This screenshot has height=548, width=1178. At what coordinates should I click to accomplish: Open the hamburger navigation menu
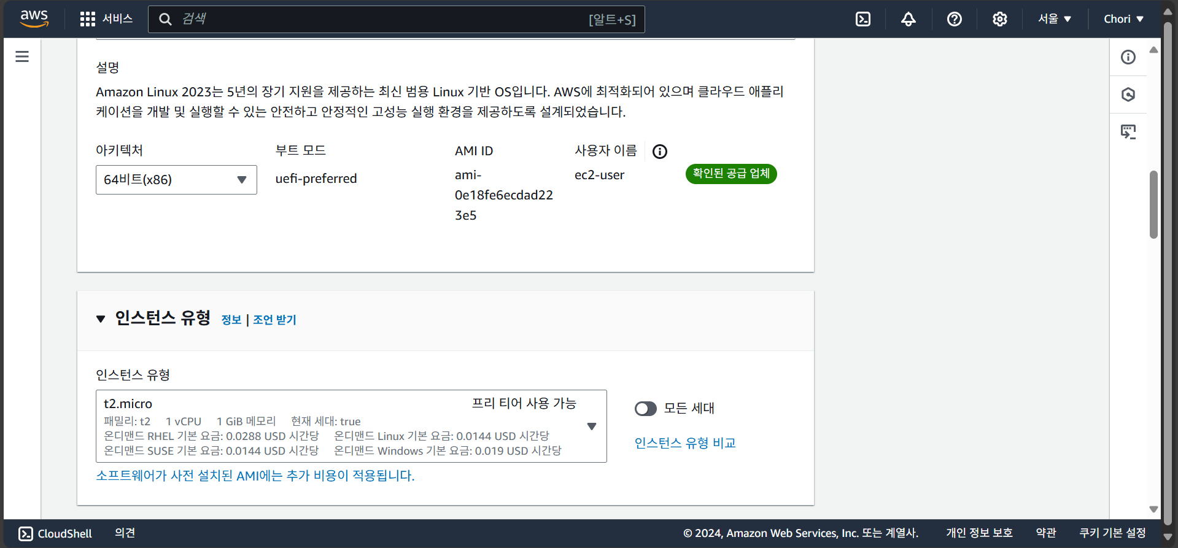[22, 56]
